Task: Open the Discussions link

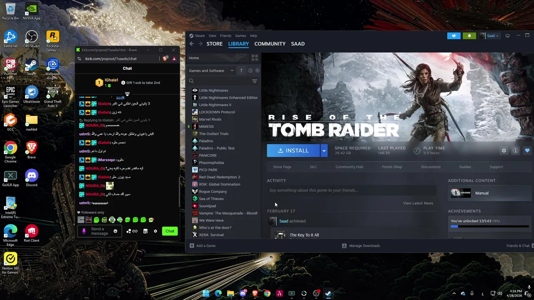Action: (x=431, y=167)
